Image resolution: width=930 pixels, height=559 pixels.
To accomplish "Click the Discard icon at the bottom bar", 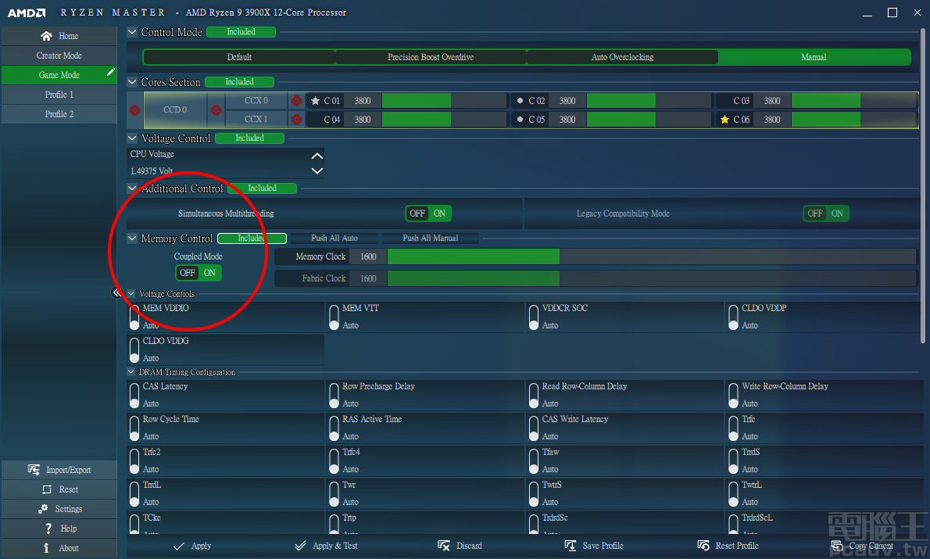I will pyautogui.click(x=442, y=545).
